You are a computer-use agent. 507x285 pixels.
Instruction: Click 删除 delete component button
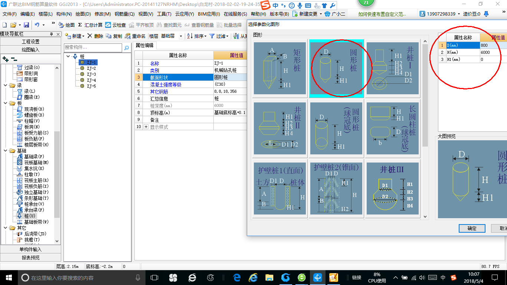95,36
